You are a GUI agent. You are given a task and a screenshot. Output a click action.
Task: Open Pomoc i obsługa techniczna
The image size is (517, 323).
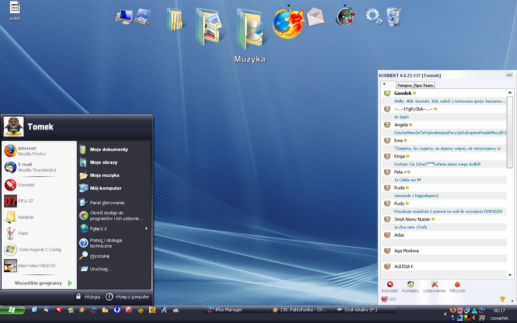pos(113,243)
